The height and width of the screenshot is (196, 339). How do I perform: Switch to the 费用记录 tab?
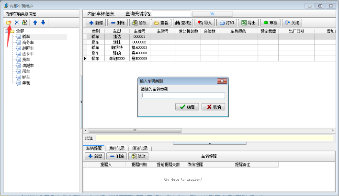click(116, 148)
